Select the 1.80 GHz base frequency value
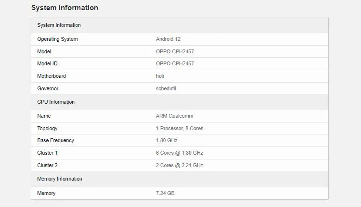 pos(167,140)
